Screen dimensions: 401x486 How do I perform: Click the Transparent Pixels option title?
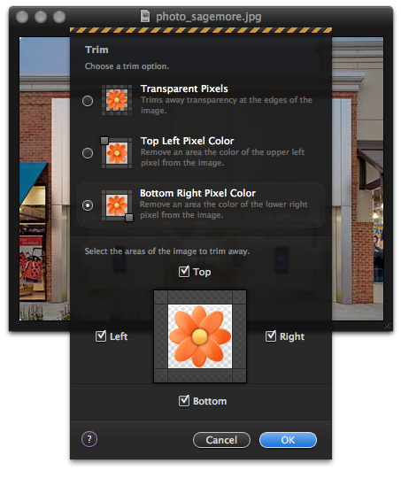(184, 89)
